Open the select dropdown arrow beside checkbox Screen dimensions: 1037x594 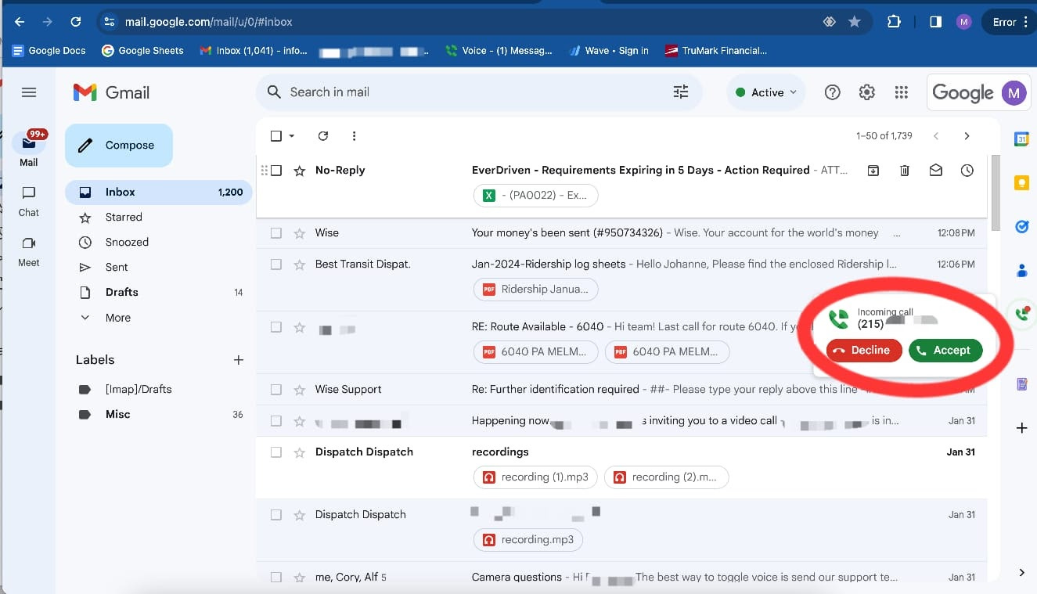pos(292,136)
